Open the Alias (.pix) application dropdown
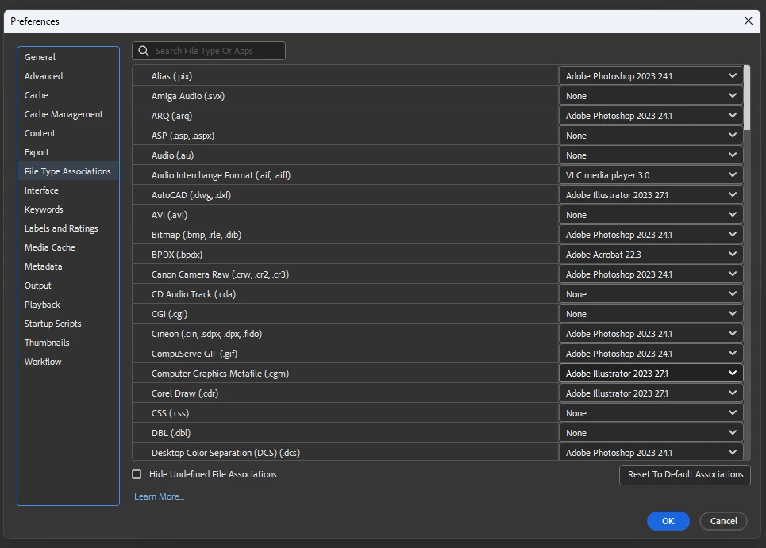 click(x=651, y=75)
